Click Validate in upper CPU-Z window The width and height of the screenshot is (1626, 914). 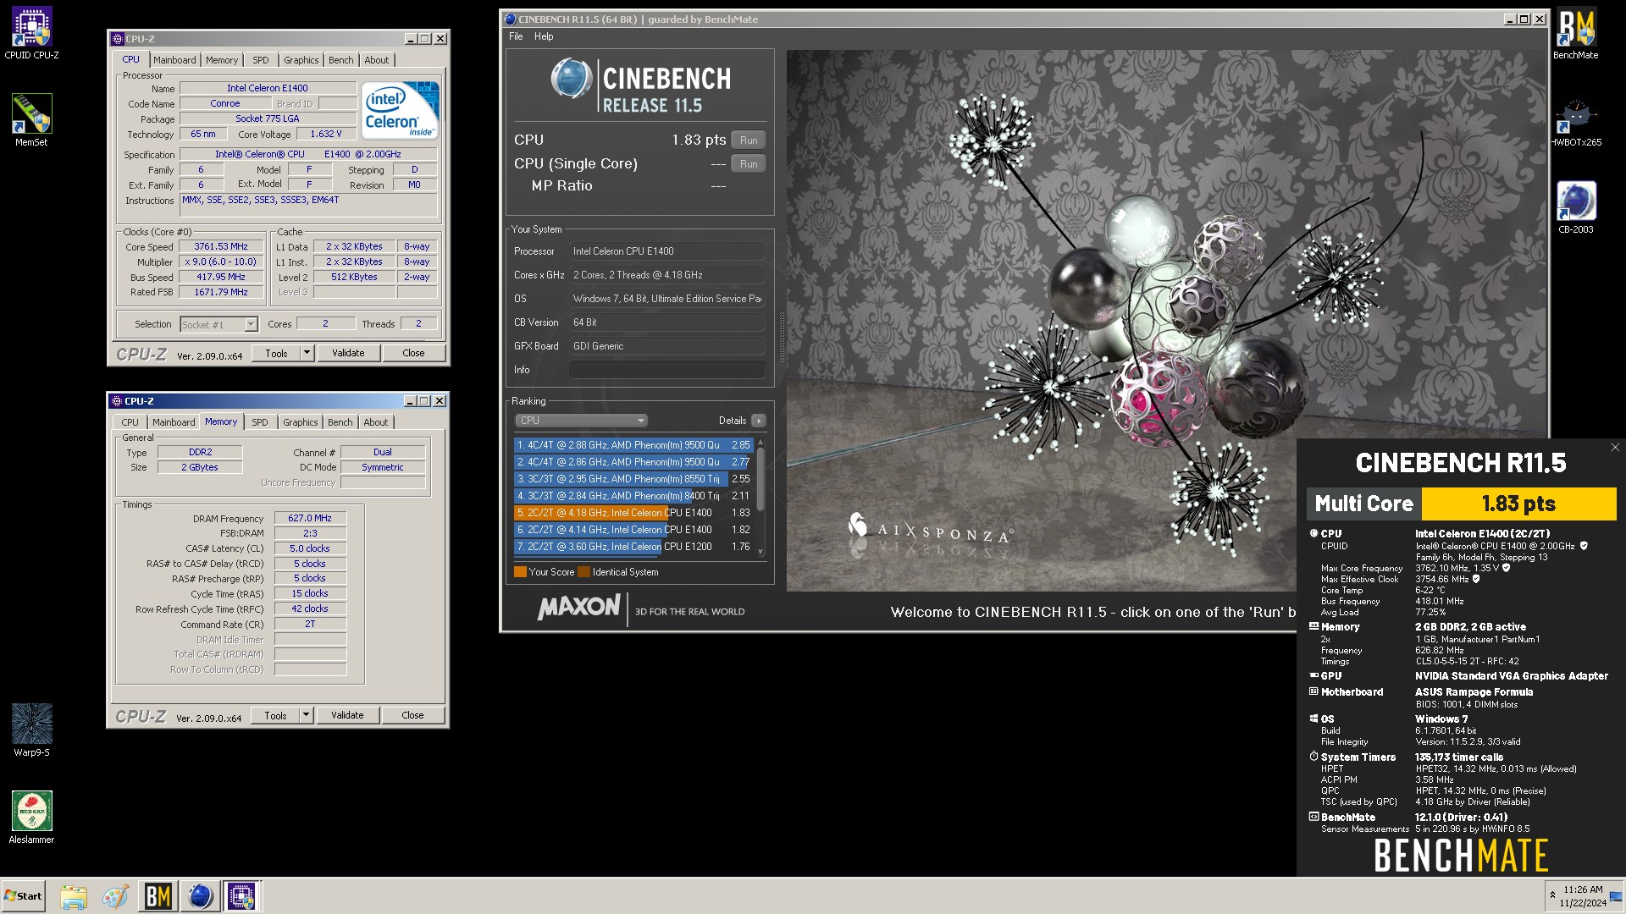coord(348,353)
